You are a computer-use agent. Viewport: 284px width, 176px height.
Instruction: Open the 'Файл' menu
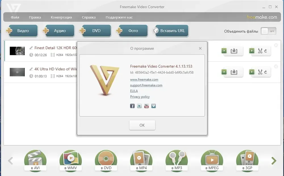click(15, 17)
